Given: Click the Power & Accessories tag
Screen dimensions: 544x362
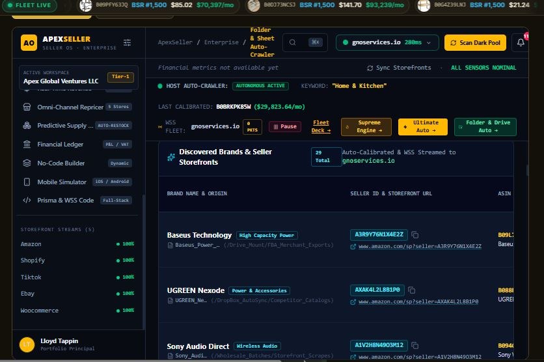Looking at the screenshot, I should [x=259, y=290].
